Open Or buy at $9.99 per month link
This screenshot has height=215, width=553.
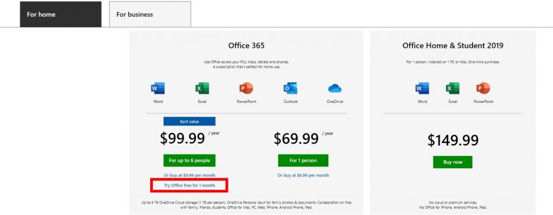(190, 175)
